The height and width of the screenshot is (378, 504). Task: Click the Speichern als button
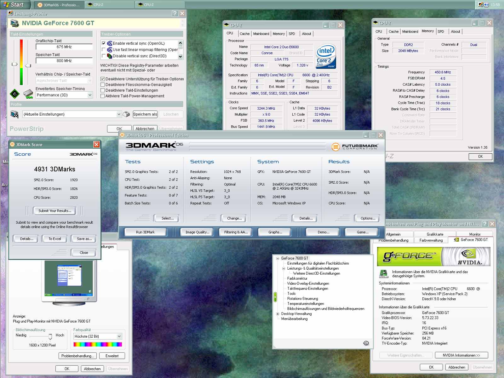(145, 114)
